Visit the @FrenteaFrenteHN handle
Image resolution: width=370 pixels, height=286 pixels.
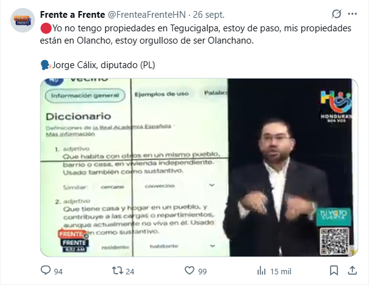click(146, 15)
